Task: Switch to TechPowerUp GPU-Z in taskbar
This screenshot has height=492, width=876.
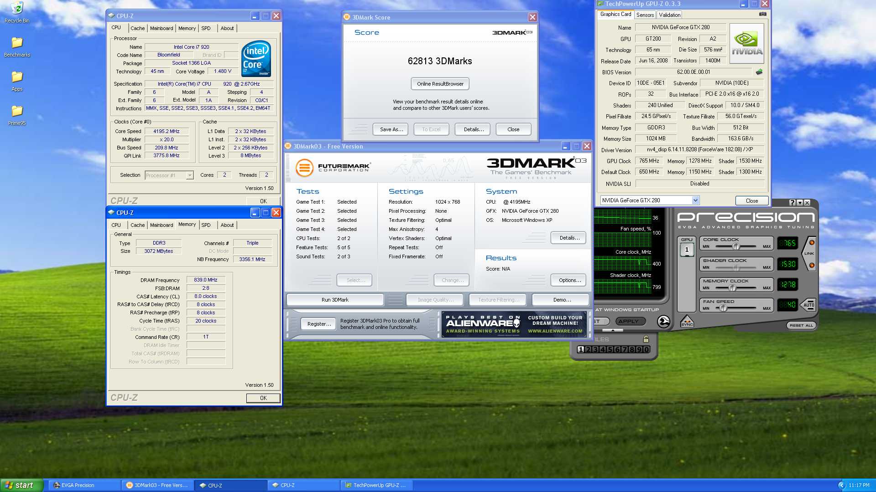Action: point(377,485)
